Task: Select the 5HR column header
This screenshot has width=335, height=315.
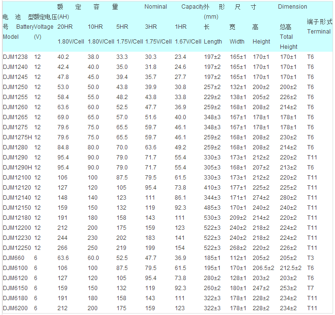Action: (122, 27)
